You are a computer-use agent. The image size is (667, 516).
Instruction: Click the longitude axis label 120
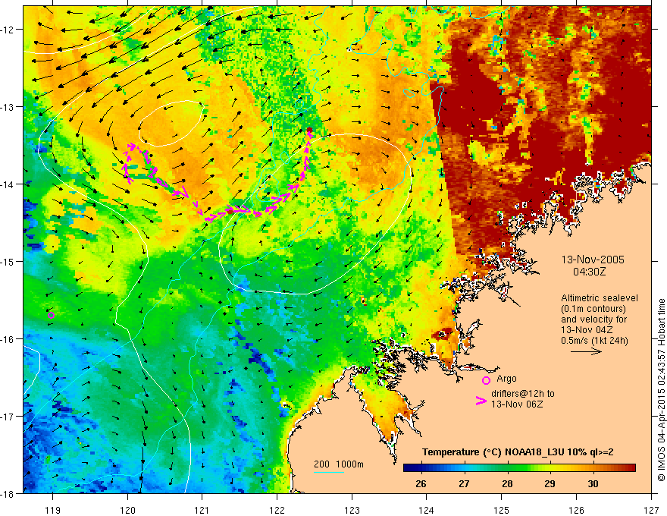point(127,510)
